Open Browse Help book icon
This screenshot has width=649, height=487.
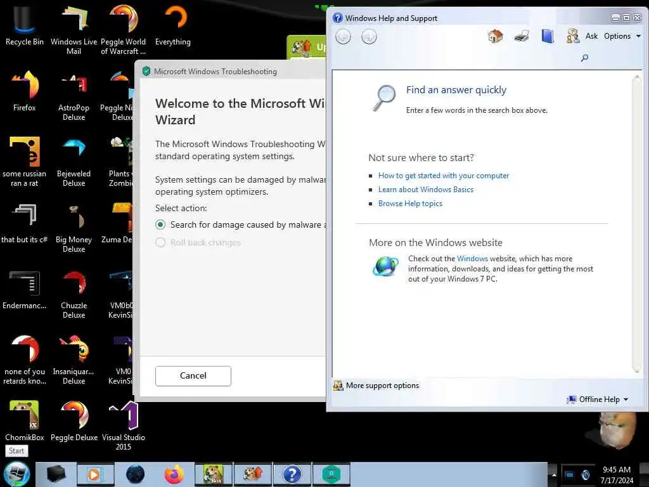547,36
